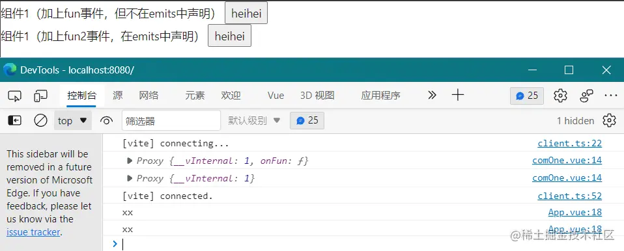
Task: Click the 1 hidden messages label
Action: (575, 120)
